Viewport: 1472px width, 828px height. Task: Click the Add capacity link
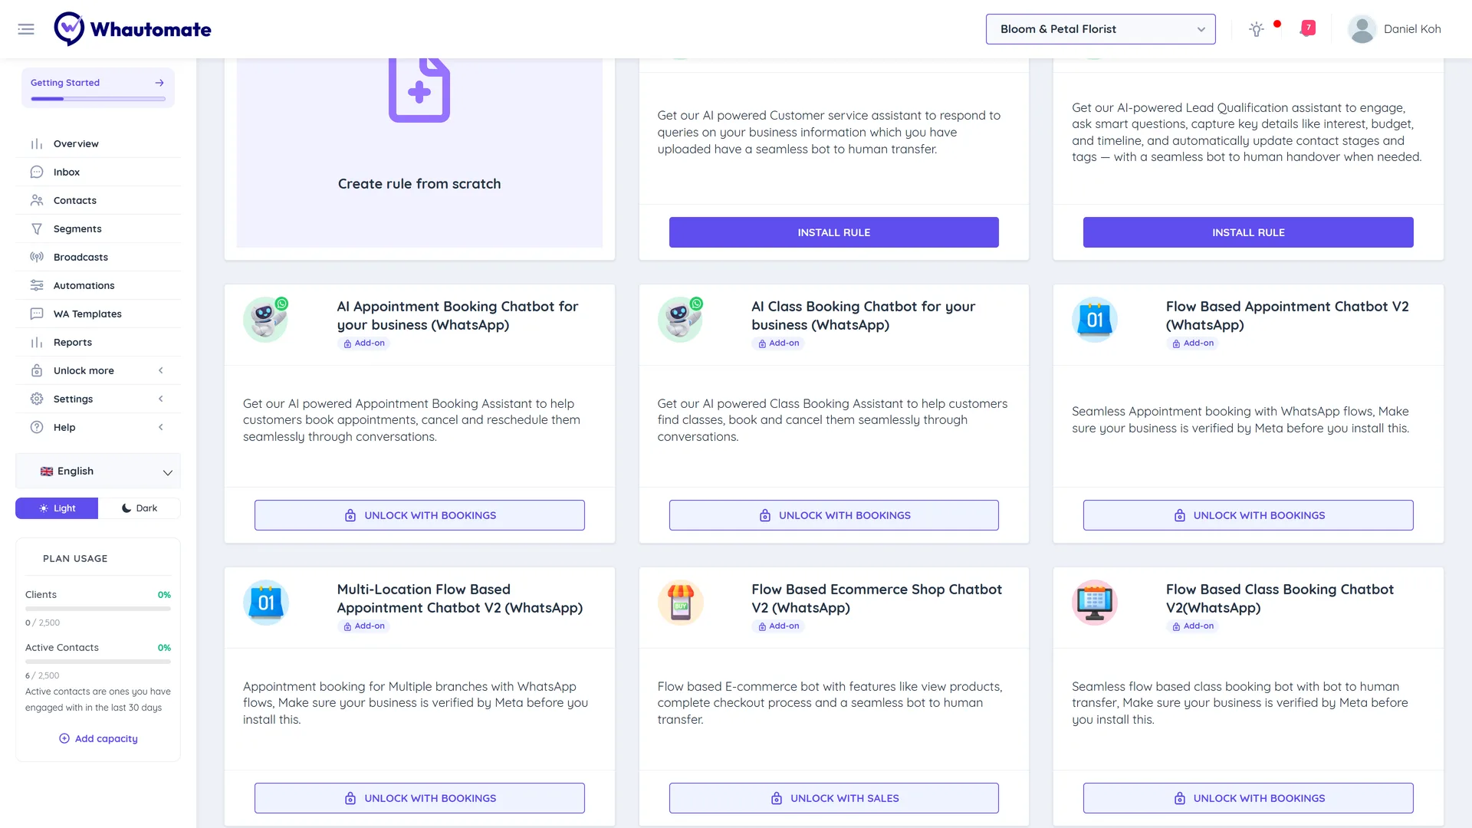click(x=98, y=739)
